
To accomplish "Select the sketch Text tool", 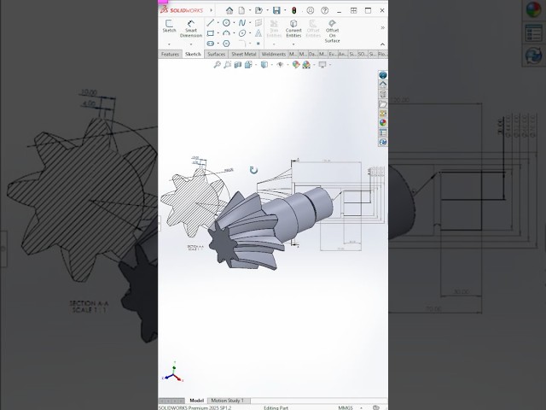I will click(258, 33).
